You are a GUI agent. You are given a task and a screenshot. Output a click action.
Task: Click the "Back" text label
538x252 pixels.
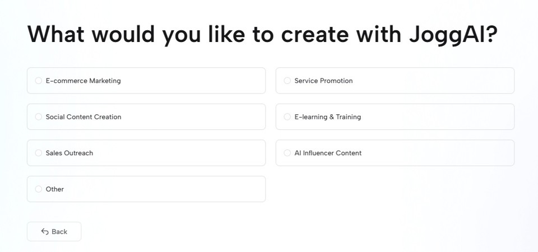pos(59,232)
